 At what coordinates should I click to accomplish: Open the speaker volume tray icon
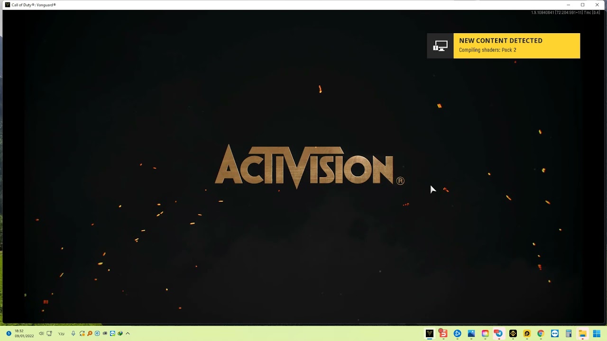pyautogui.click(x=41, y=333)
